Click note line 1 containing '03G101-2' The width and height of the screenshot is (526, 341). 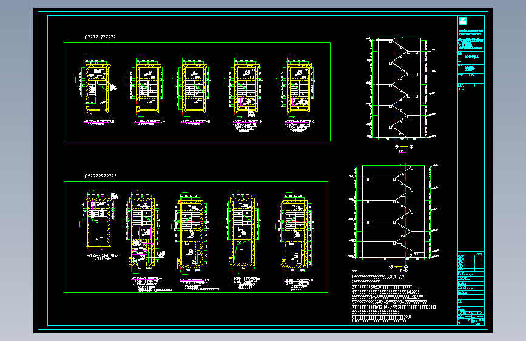point(378,277)
